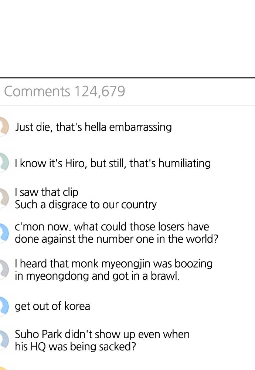Viewport: 255px width, 370px height.
Task: Select comment about Hiro being humiliating
Action: 113,163
